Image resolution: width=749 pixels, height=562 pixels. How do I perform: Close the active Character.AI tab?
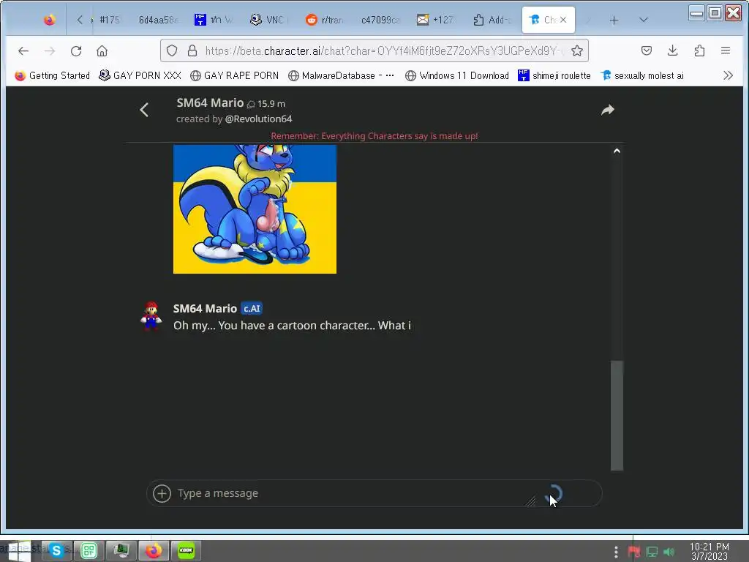[x=563, y=20]
